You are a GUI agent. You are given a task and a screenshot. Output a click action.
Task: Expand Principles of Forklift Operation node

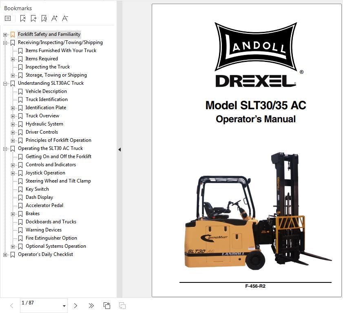coord(13,141)
